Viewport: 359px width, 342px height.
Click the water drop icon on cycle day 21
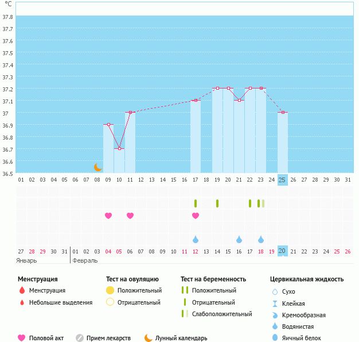(239, 239)
